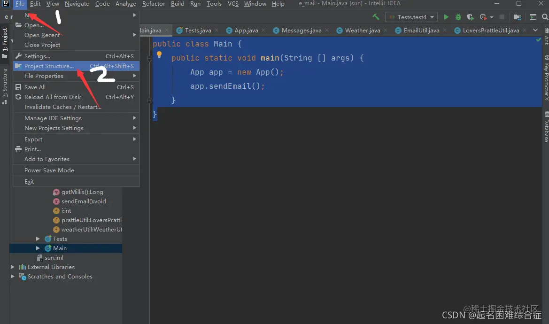Viewport: 549px width, 324px height.
Task: Click the Open folder icon in File menu
Action: click(19, 25)
